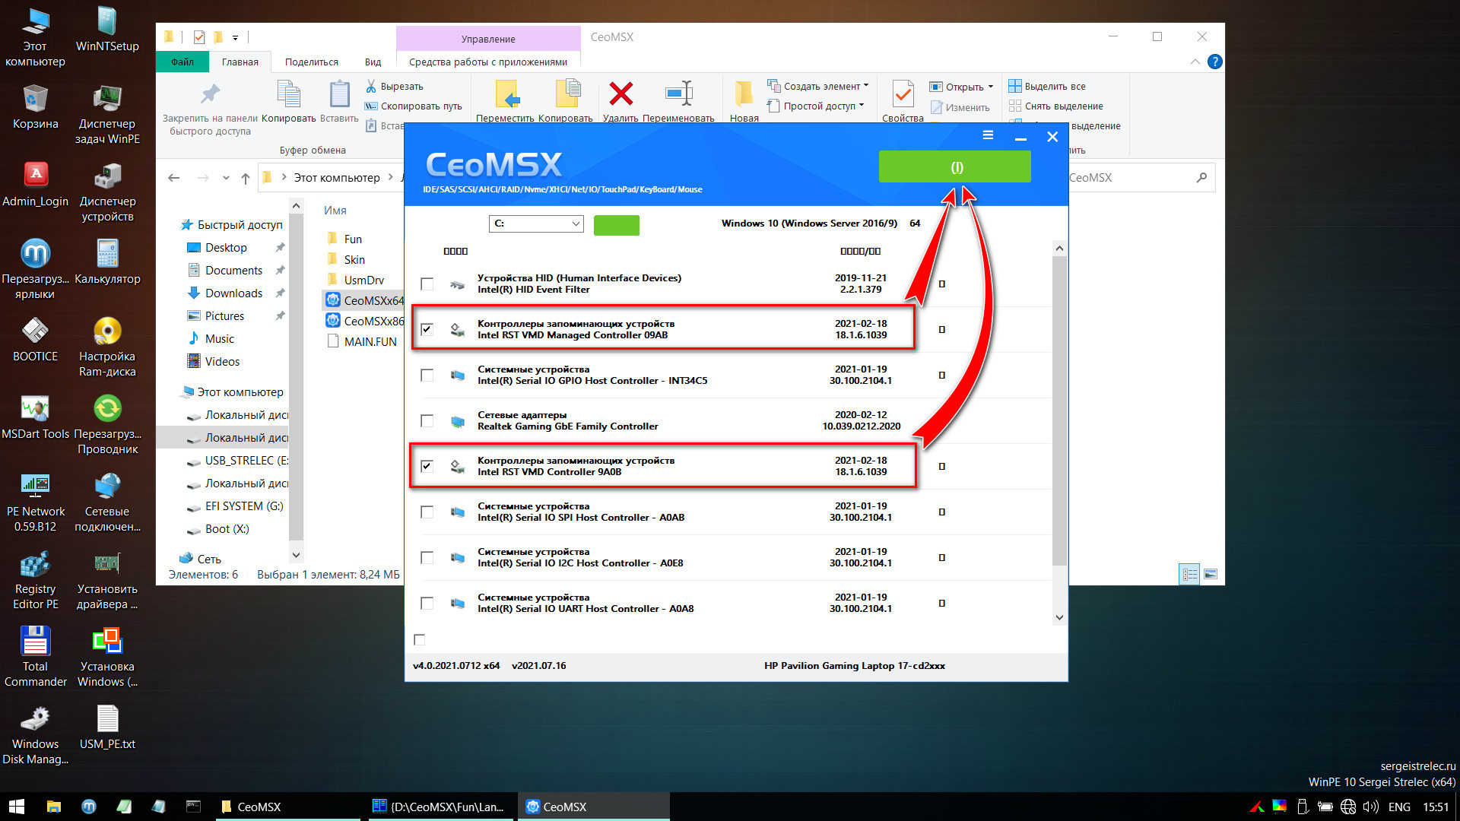Screen dimensions: 1460x821
Task: Check Serial IO I2C Host Controller checkbox
Action: [x=427, y=557]
